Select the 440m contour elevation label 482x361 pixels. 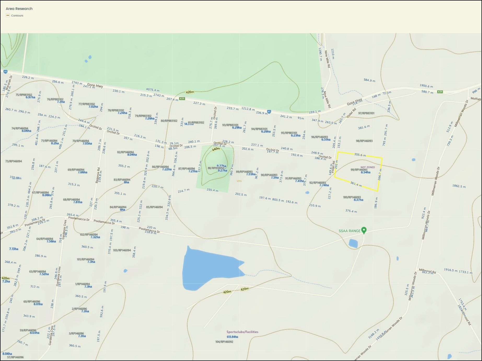click(x=216, y=149)
